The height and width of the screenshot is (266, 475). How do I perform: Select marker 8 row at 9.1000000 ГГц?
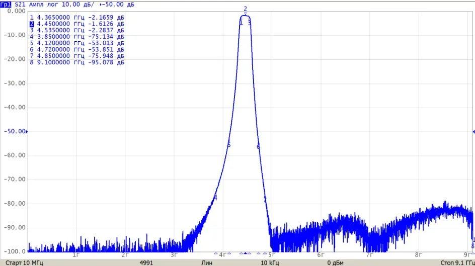click(x=77, y=62)
